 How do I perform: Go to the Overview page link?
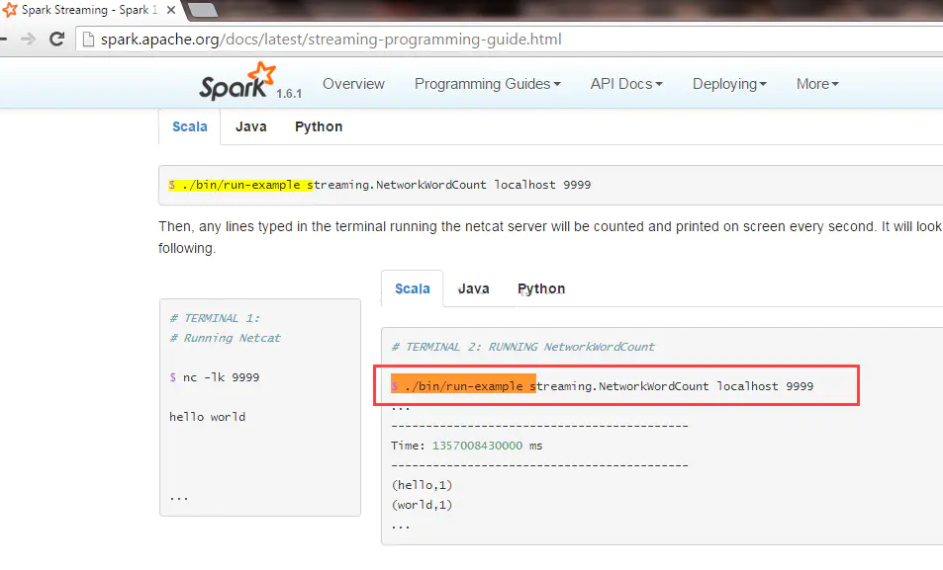(x=353, y=84)
